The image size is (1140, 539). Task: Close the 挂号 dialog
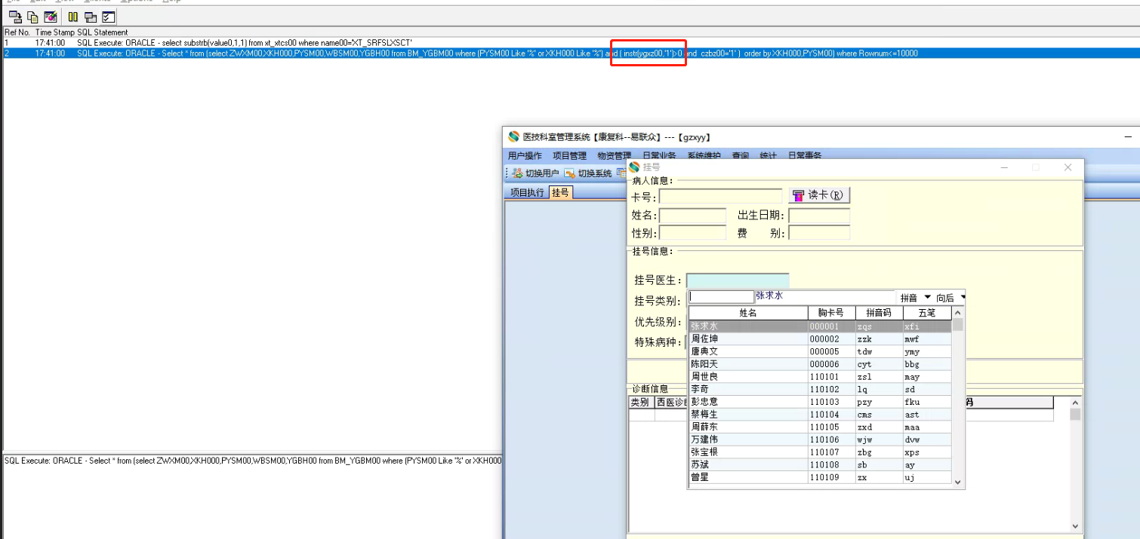(x=1068, y=167)
